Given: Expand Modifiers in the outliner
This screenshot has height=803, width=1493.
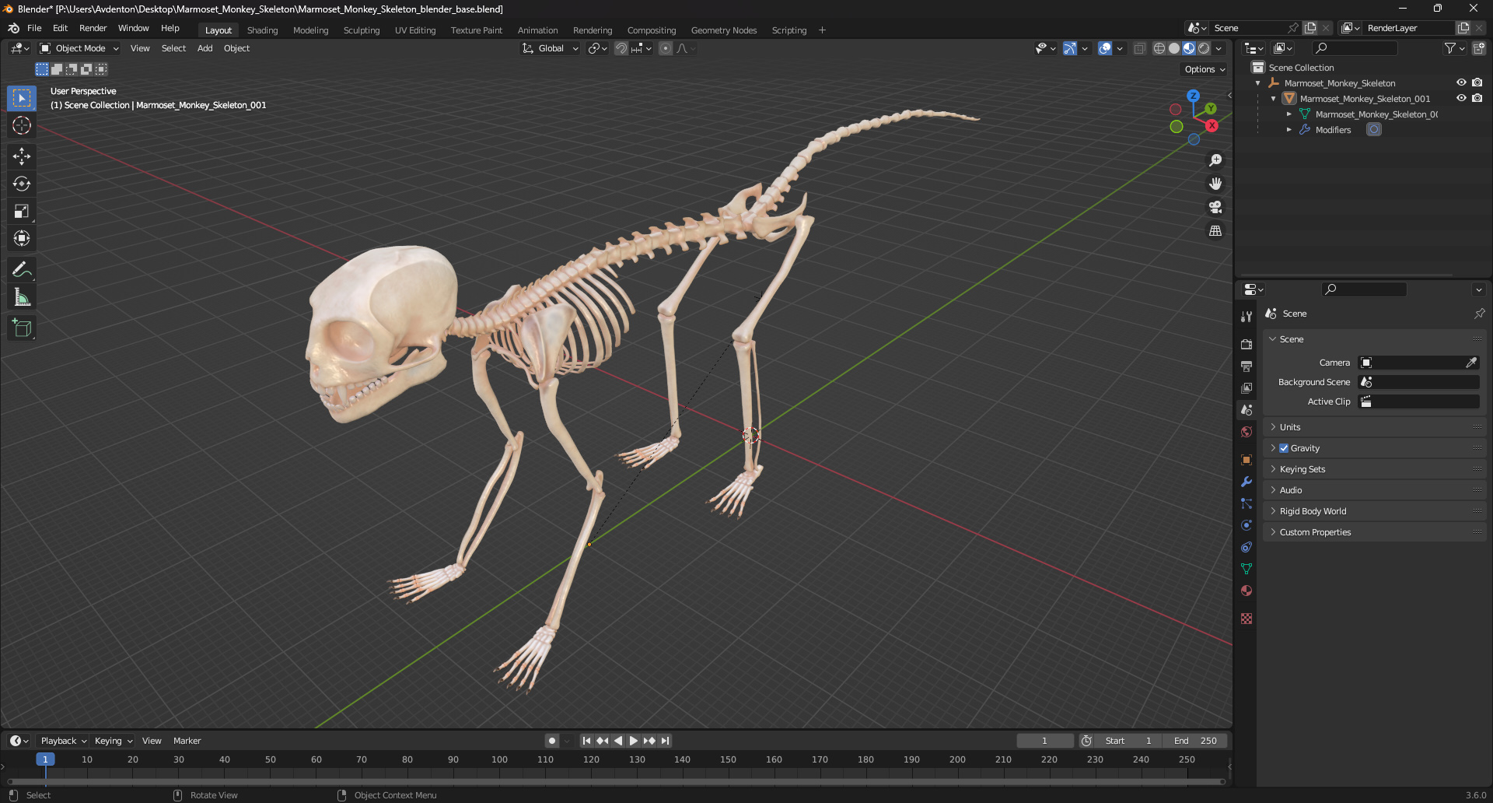Looking at the screenshot, I should pos(1288,130).
